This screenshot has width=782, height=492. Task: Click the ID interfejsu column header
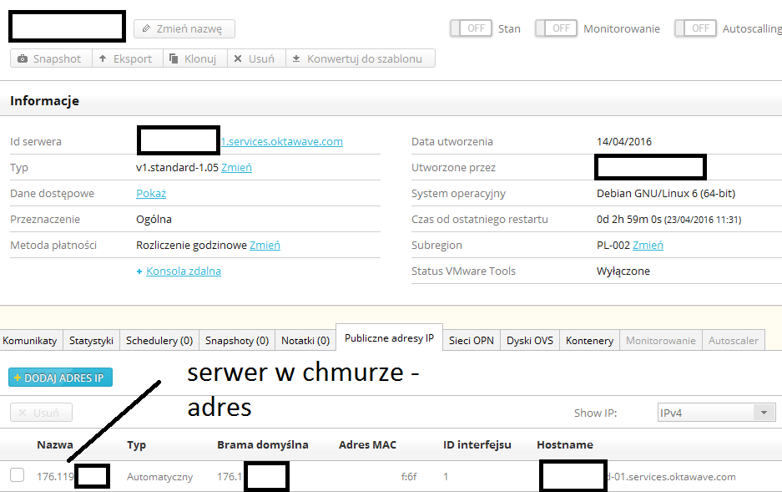coord(477,445)
